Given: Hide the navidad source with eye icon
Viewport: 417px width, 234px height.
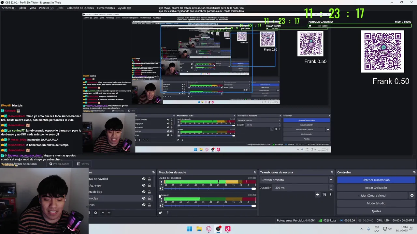Looking at the screenshot, I should [144, 179].
